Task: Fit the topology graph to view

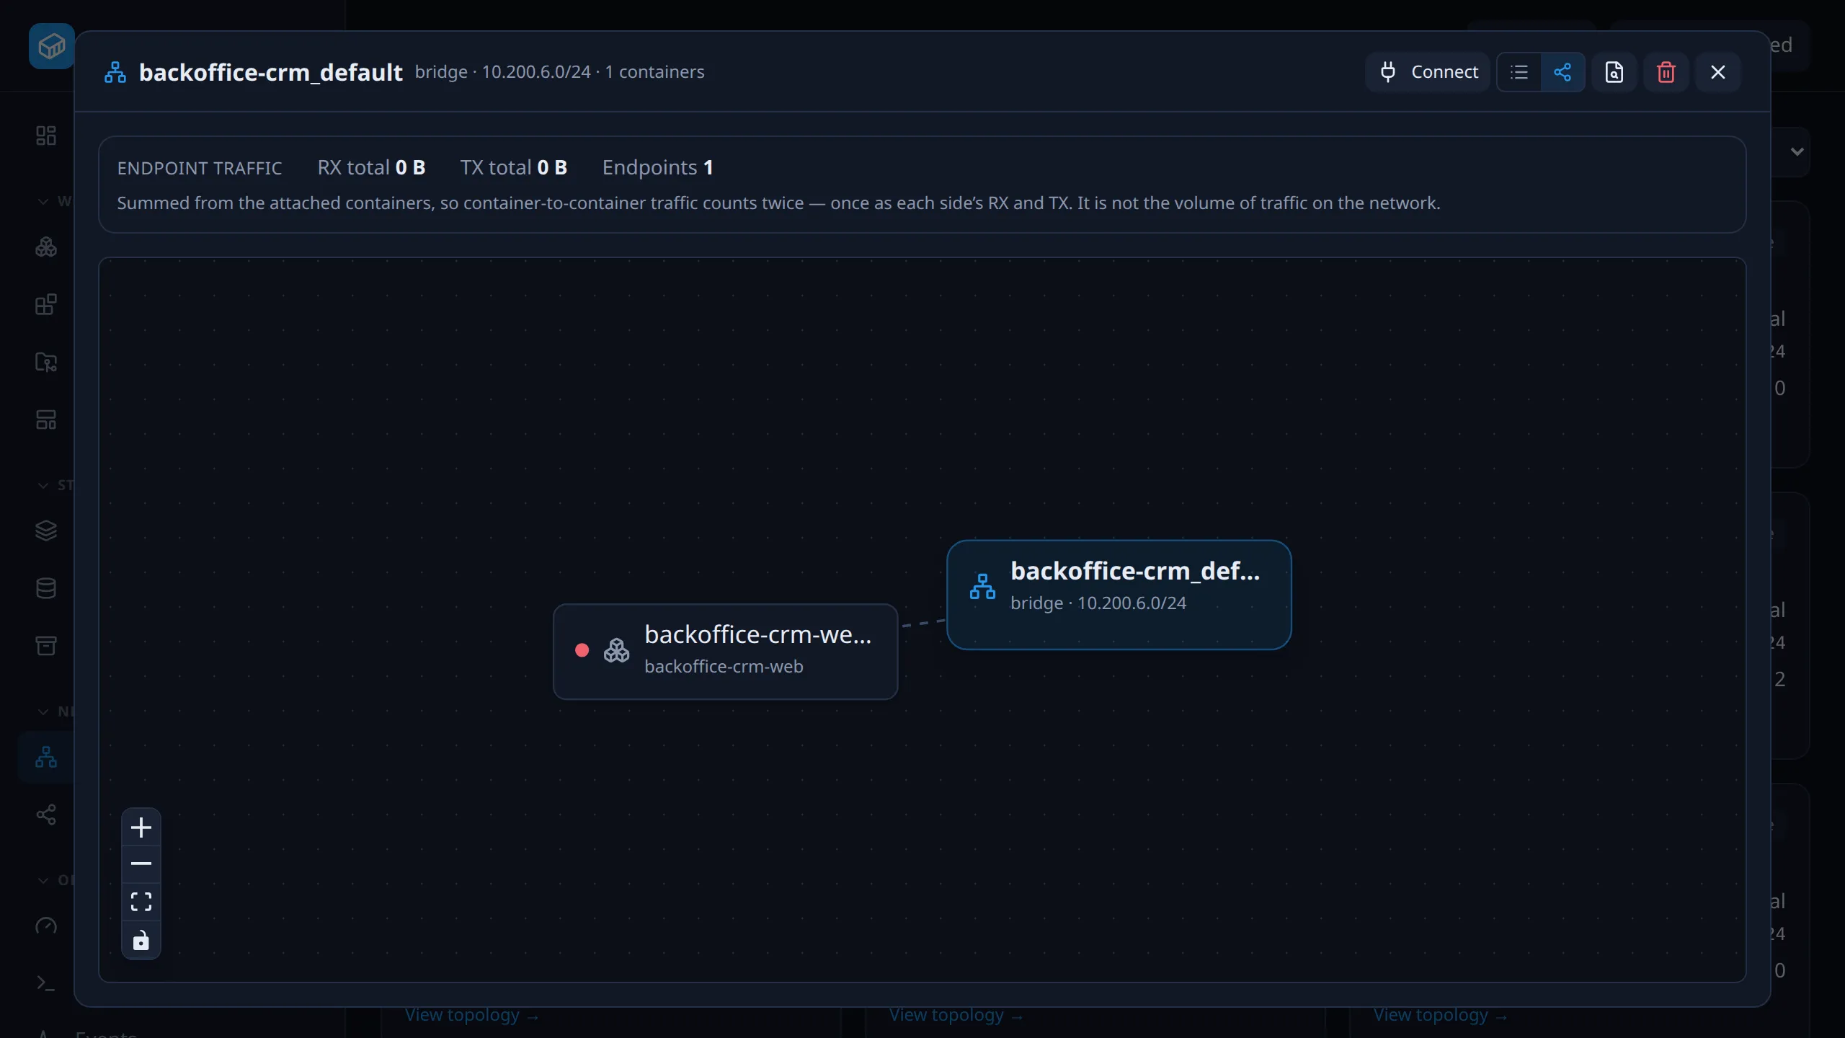Action: click(x=141, y=902)
